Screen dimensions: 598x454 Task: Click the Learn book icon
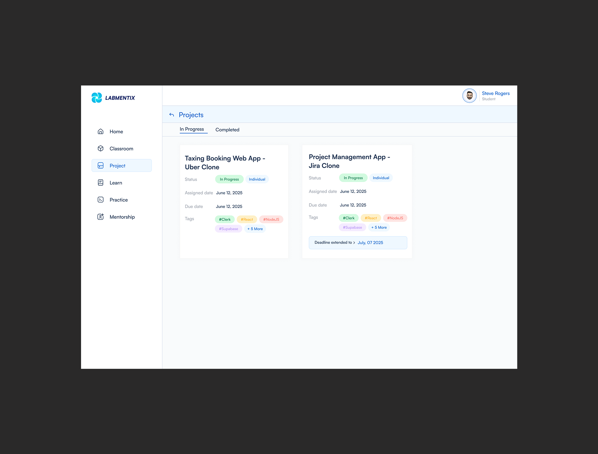click(101, 182)
